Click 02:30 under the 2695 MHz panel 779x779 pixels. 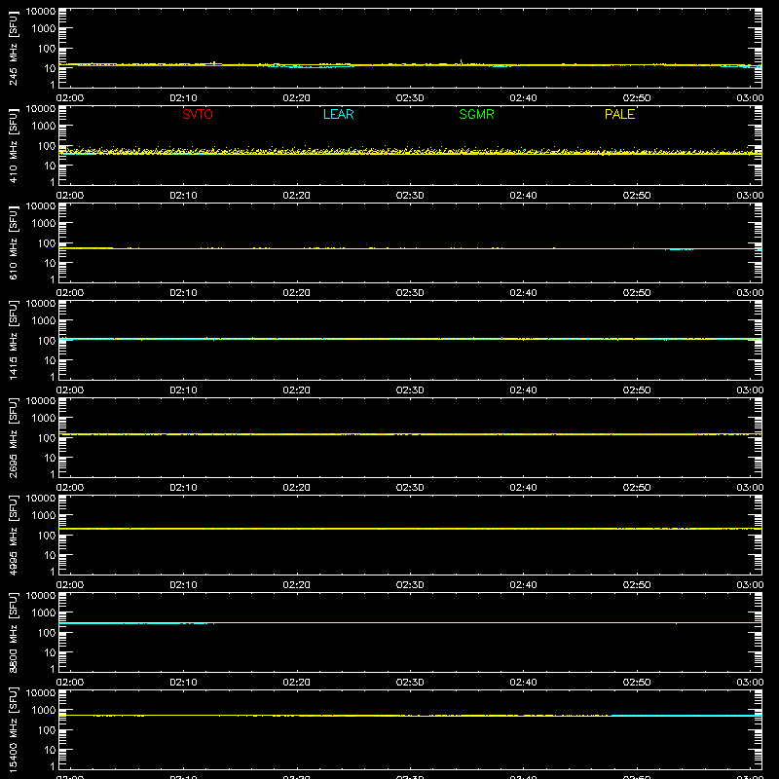point(410,488)
